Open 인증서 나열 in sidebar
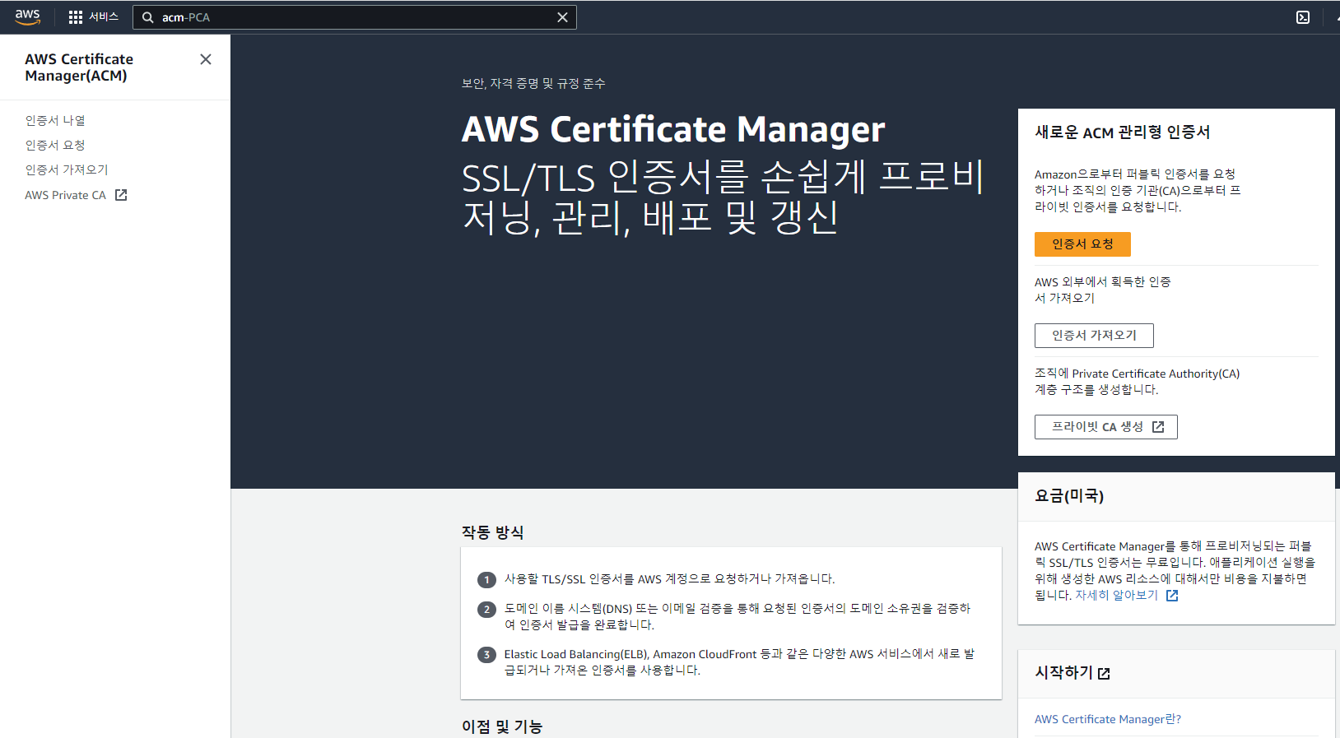The image size is (1340, 738). point(55,120)
